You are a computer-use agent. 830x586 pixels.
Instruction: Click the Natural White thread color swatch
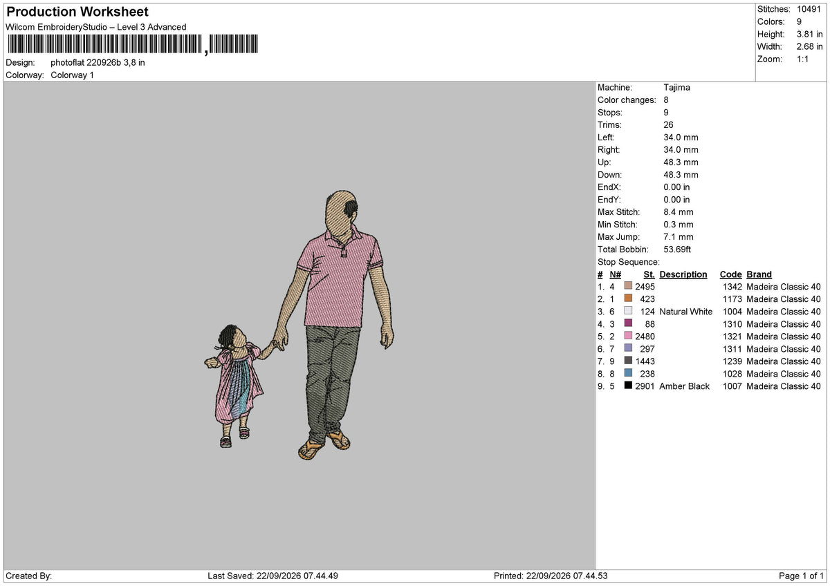click(x=628, y=312)
